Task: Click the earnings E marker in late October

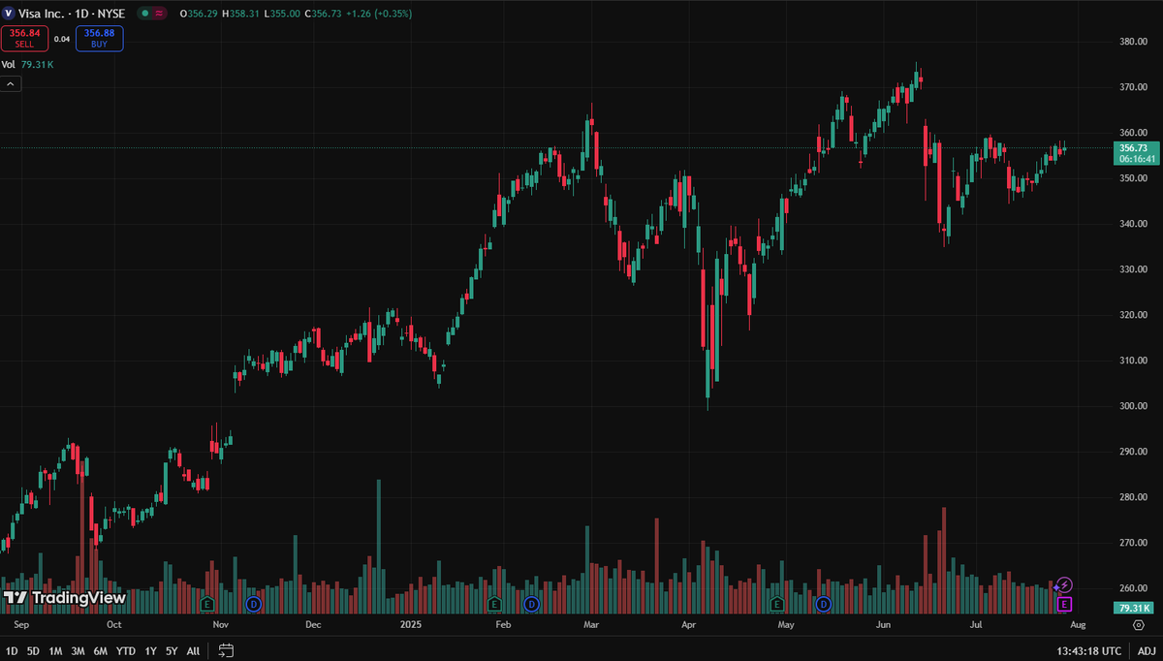Action: [x=206, y=604]
